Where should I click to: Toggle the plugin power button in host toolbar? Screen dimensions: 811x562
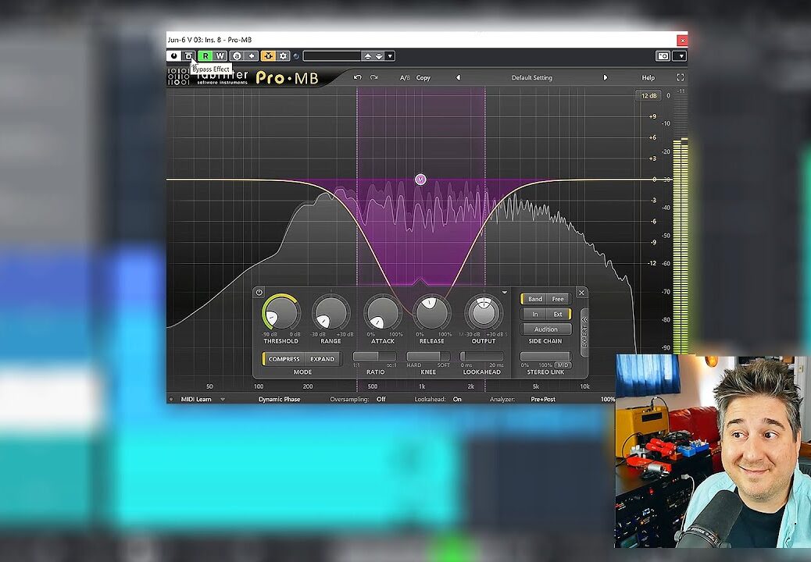[x=173, y=55]
